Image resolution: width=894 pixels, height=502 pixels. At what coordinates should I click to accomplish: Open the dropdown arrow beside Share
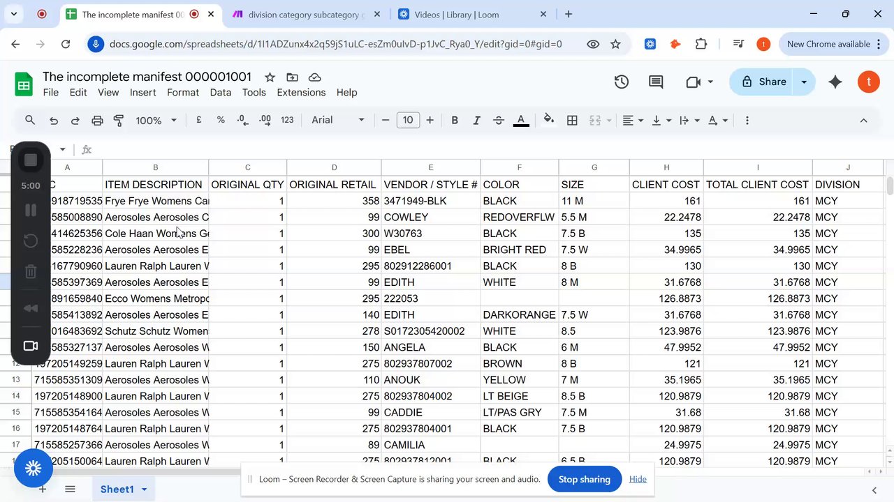(804, 82)
